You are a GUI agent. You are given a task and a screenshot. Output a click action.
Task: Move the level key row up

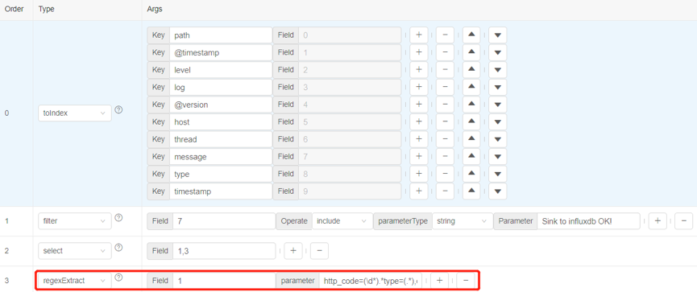click(471, 70)
